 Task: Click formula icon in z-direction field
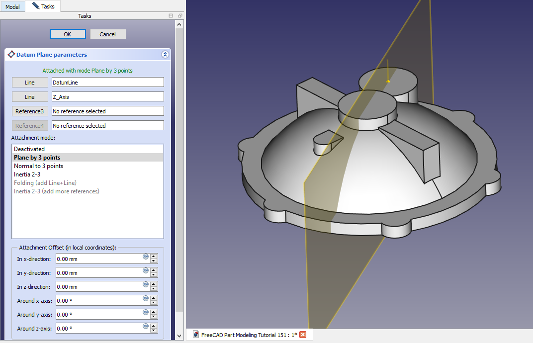click(146, 284)
